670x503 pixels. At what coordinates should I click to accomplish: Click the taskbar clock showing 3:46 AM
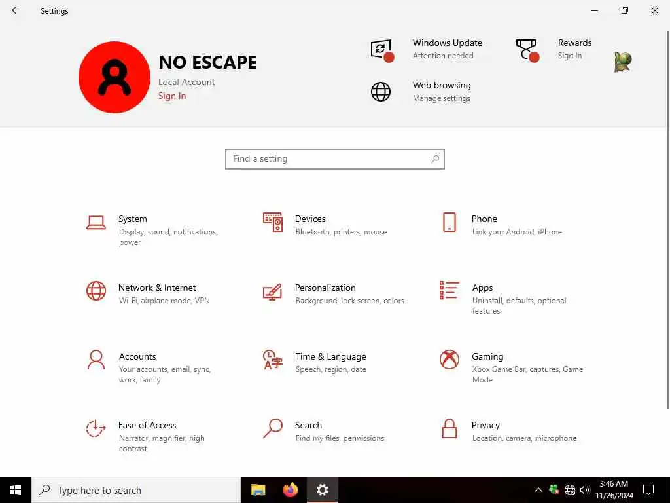coord(614,490)
